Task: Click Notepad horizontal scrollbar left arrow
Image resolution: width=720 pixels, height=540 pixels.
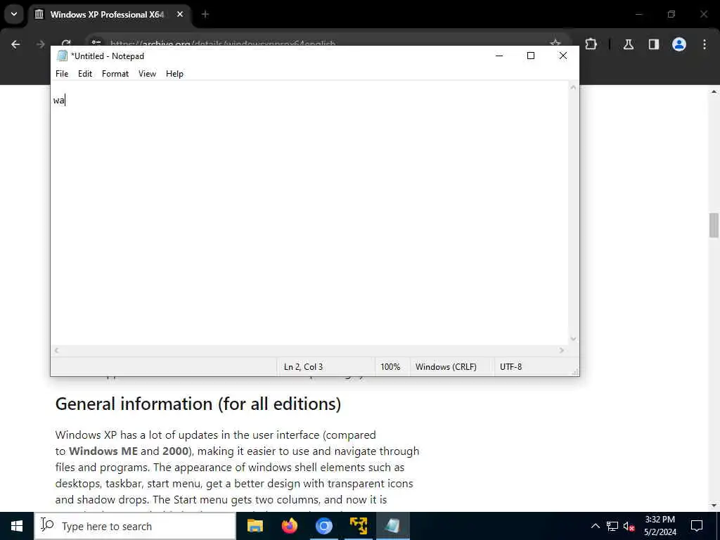Action: click(56, 350)
